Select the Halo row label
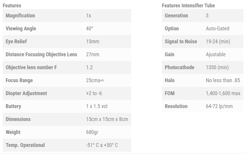 (170, 80)
